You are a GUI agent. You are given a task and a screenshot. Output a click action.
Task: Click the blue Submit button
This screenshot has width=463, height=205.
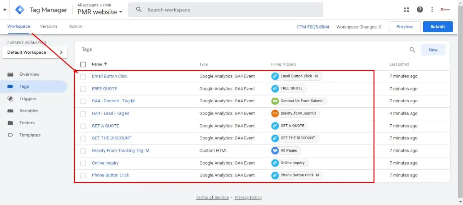pyautogui.click(x=438, y=27)
